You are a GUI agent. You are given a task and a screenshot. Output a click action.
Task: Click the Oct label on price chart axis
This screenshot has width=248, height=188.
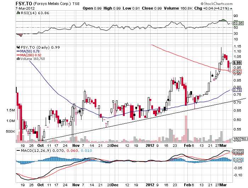point(40,145)
